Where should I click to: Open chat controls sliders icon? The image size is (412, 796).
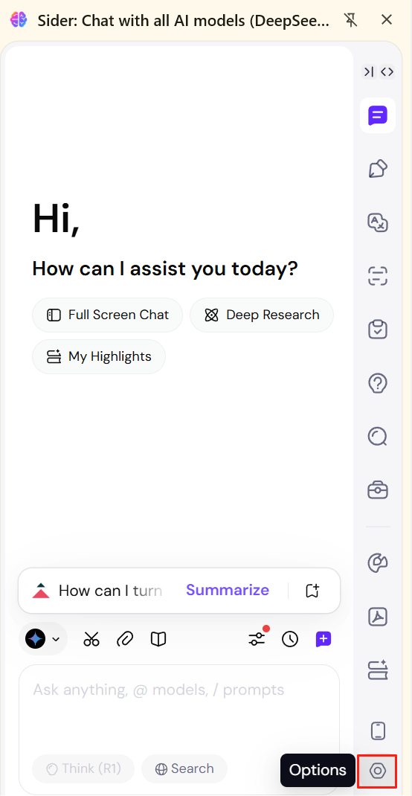coord(257,638)
